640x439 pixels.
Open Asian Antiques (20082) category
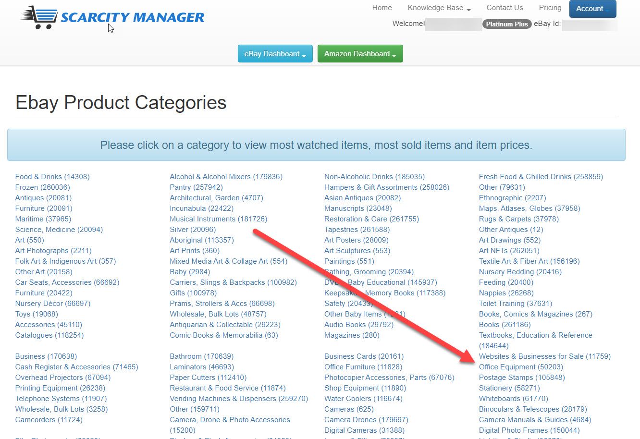click(363, 198)
